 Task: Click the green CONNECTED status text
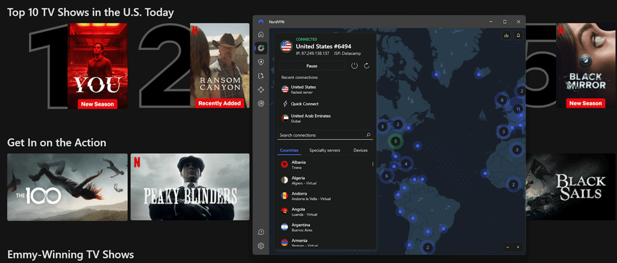(306, 39)
